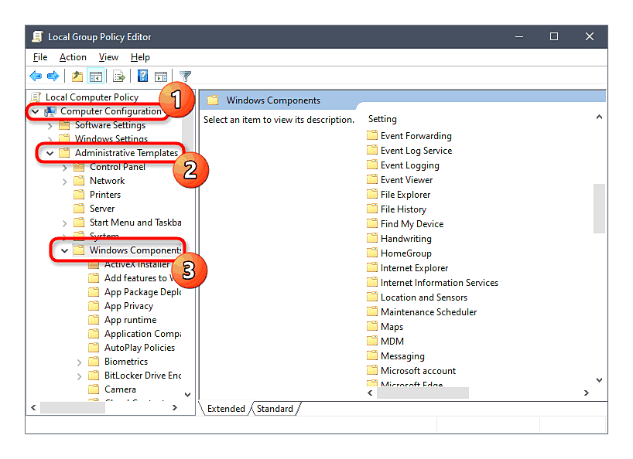
Task: Click the Back arrow toolbar icon
Action: (36, 76)
